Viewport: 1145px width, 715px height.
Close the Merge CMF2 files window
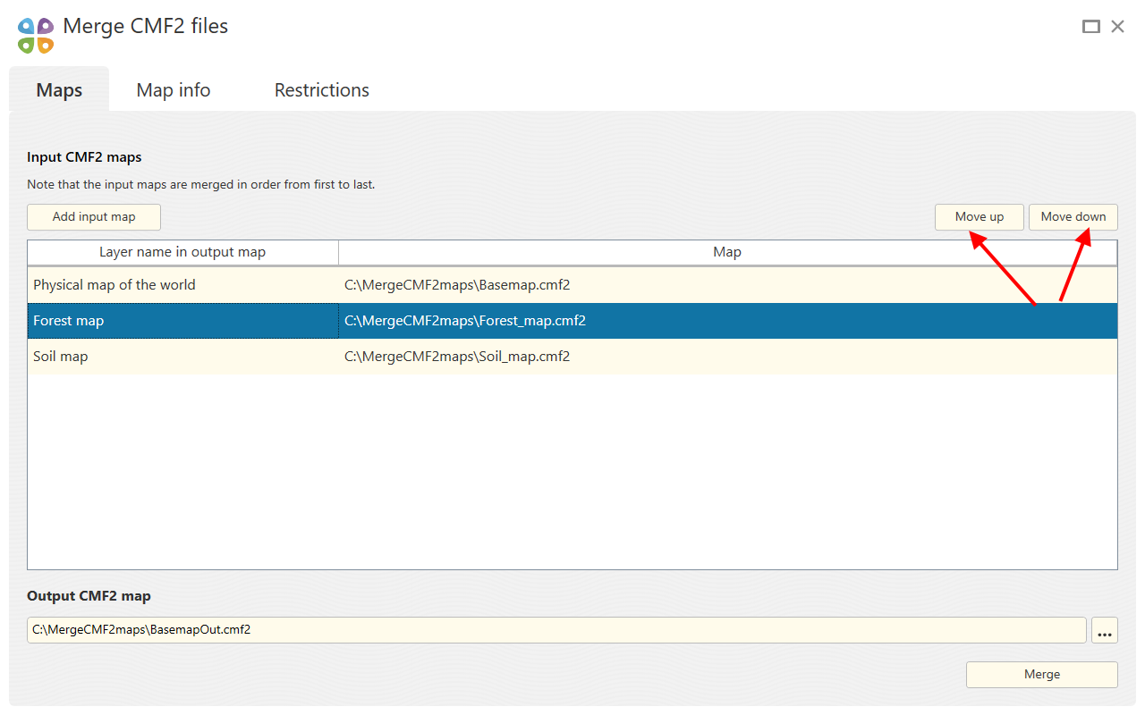1117,27
